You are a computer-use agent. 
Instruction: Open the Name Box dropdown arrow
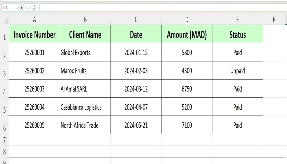(18, 8)
